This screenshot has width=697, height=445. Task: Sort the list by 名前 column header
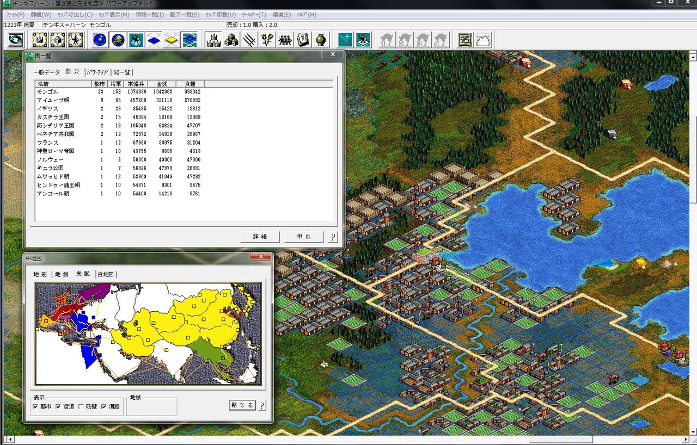[63, 84]
